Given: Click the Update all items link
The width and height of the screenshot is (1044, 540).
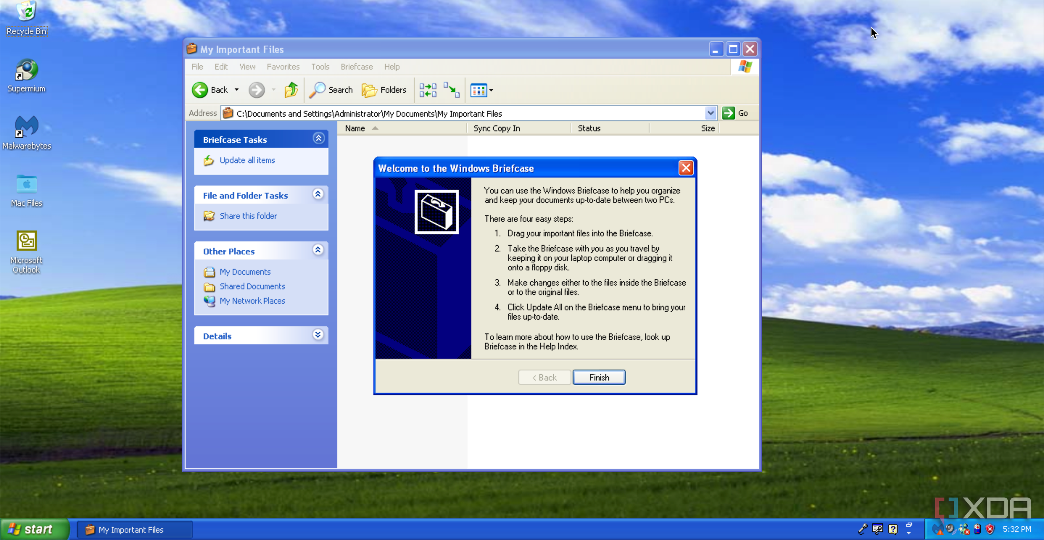Looking at the screenshot, I should (x=248, y=160).
